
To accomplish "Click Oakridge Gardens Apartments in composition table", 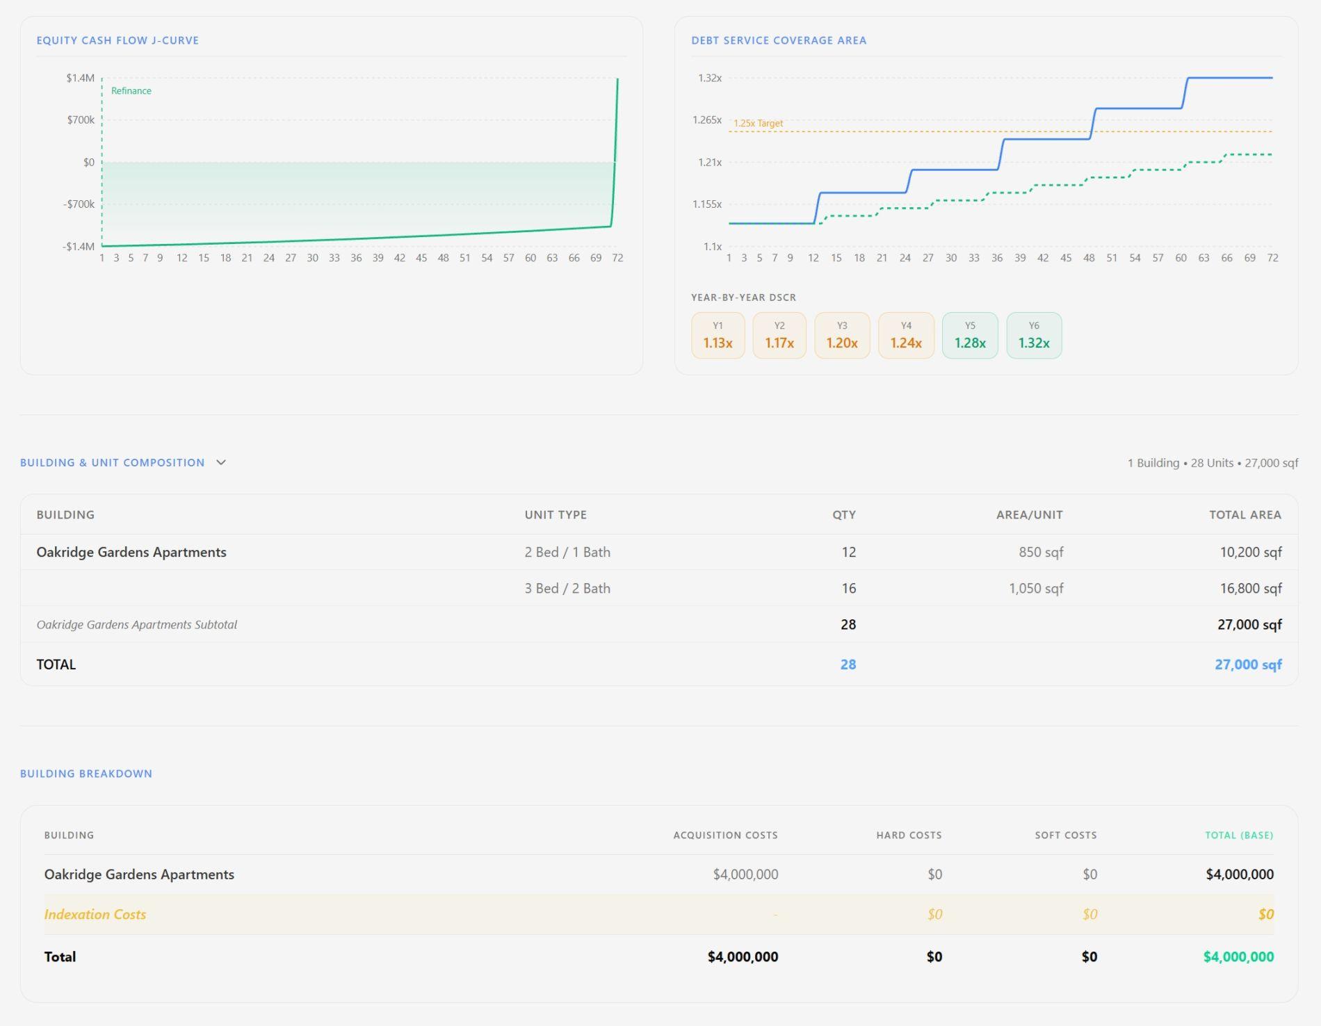I will [131, 552].
